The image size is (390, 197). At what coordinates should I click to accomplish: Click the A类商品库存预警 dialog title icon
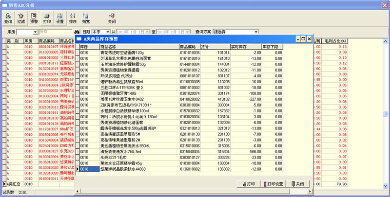pyautogui.click(x=79, y=39)
